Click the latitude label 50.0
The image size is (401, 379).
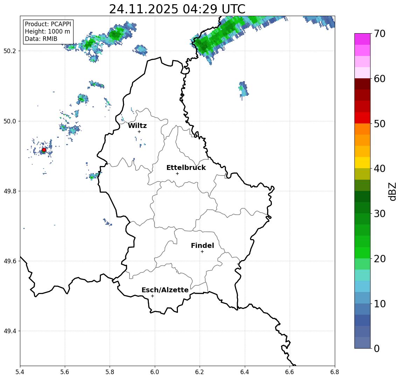click(x=10, y=121)
